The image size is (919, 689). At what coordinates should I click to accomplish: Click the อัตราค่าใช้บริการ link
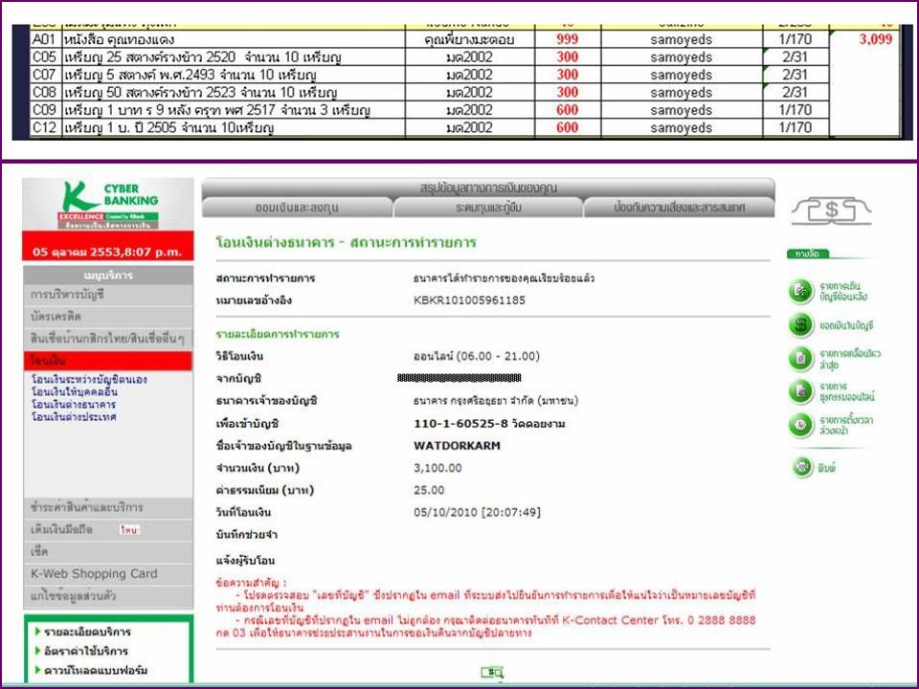[85, 651]
